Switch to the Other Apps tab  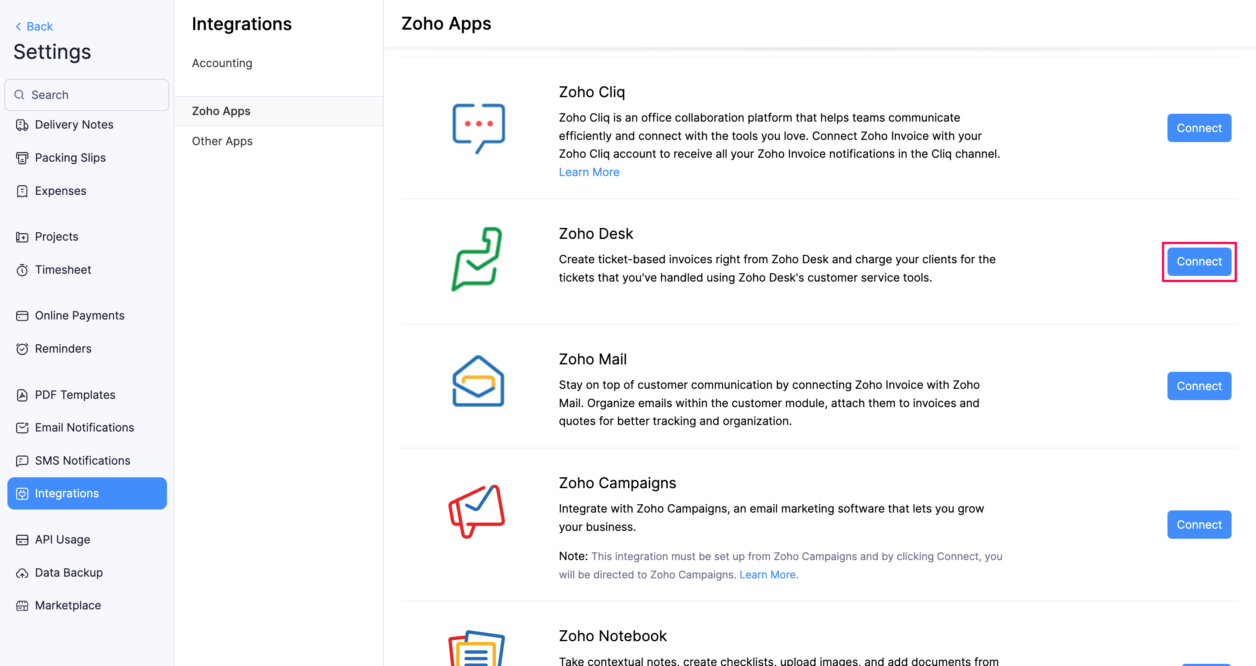click(222, 141)
